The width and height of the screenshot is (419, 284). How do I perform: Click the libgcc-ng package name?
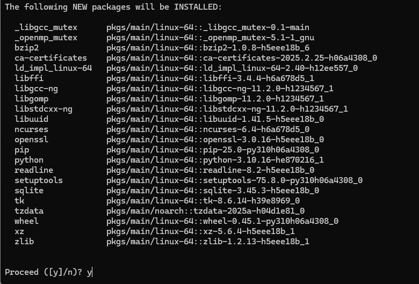click(x=37, y=89)
